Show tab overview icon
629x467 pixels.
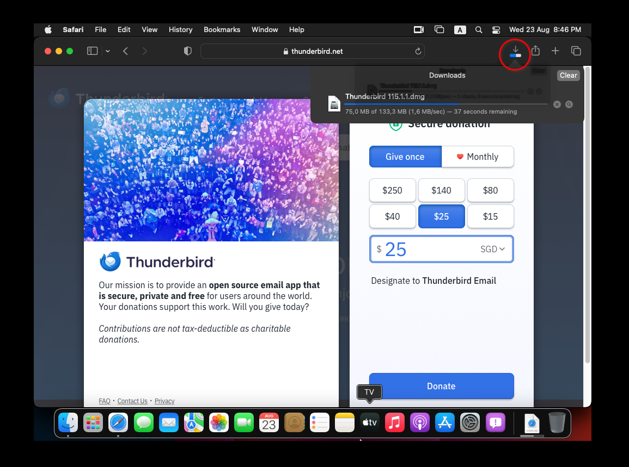coord(576,51)
